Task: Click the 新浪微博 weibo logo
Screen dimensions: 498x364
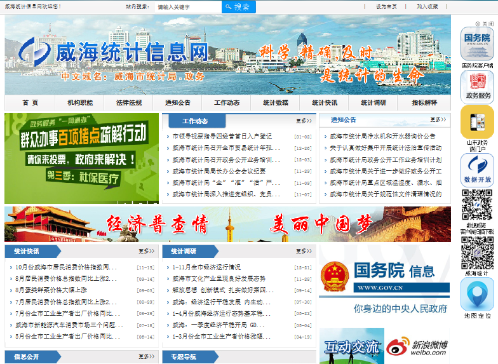Action: 417,346
